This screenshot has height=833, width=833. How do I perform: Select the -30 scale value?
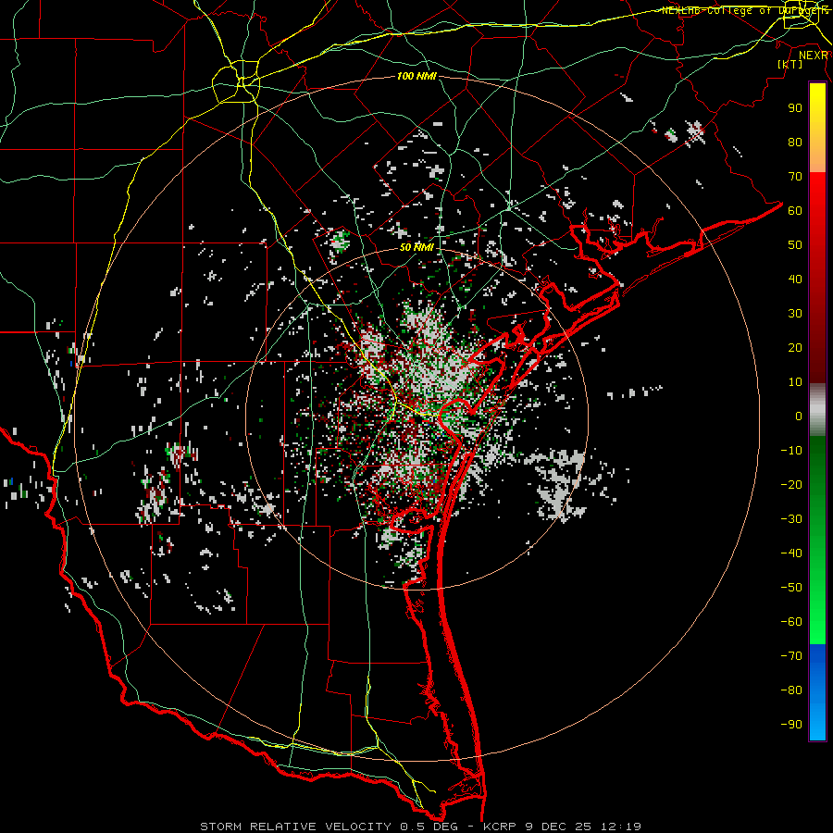coord(791,519)
